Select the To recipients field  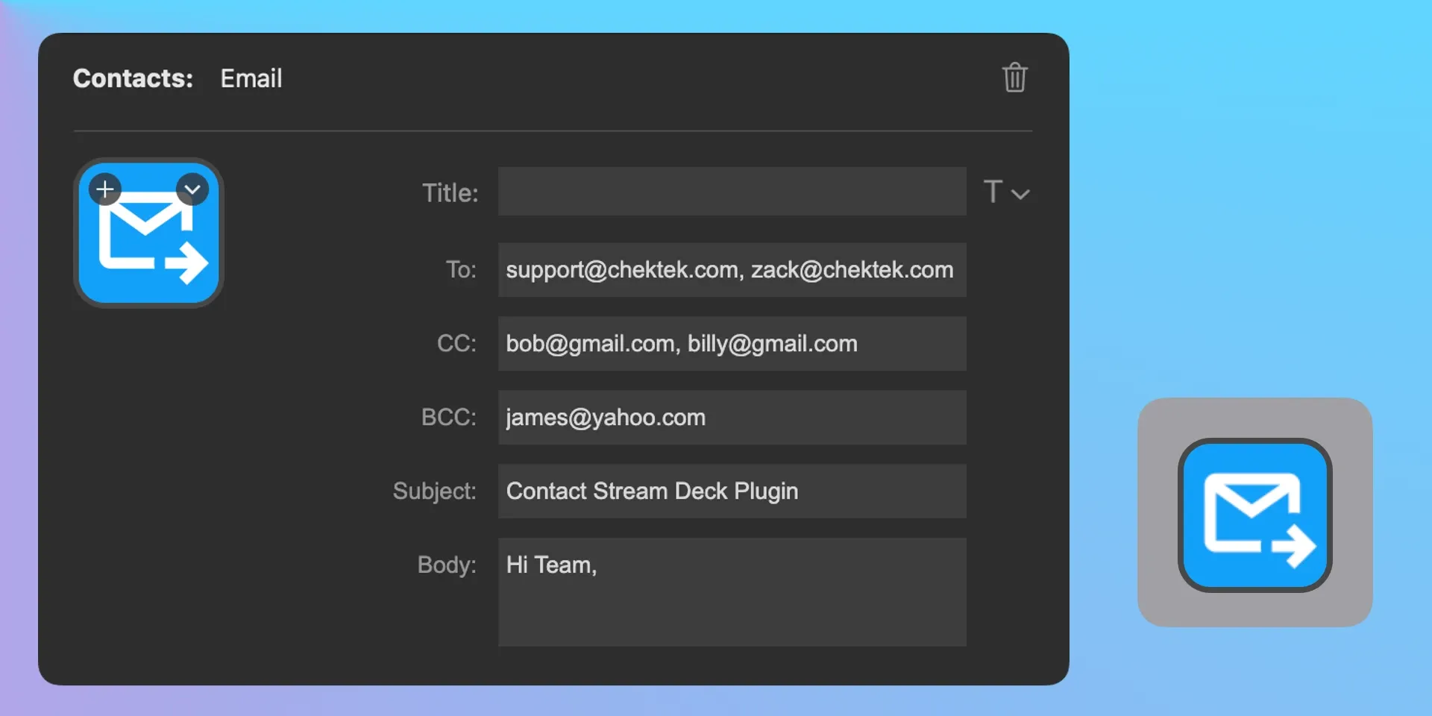[x=732, y=270]
